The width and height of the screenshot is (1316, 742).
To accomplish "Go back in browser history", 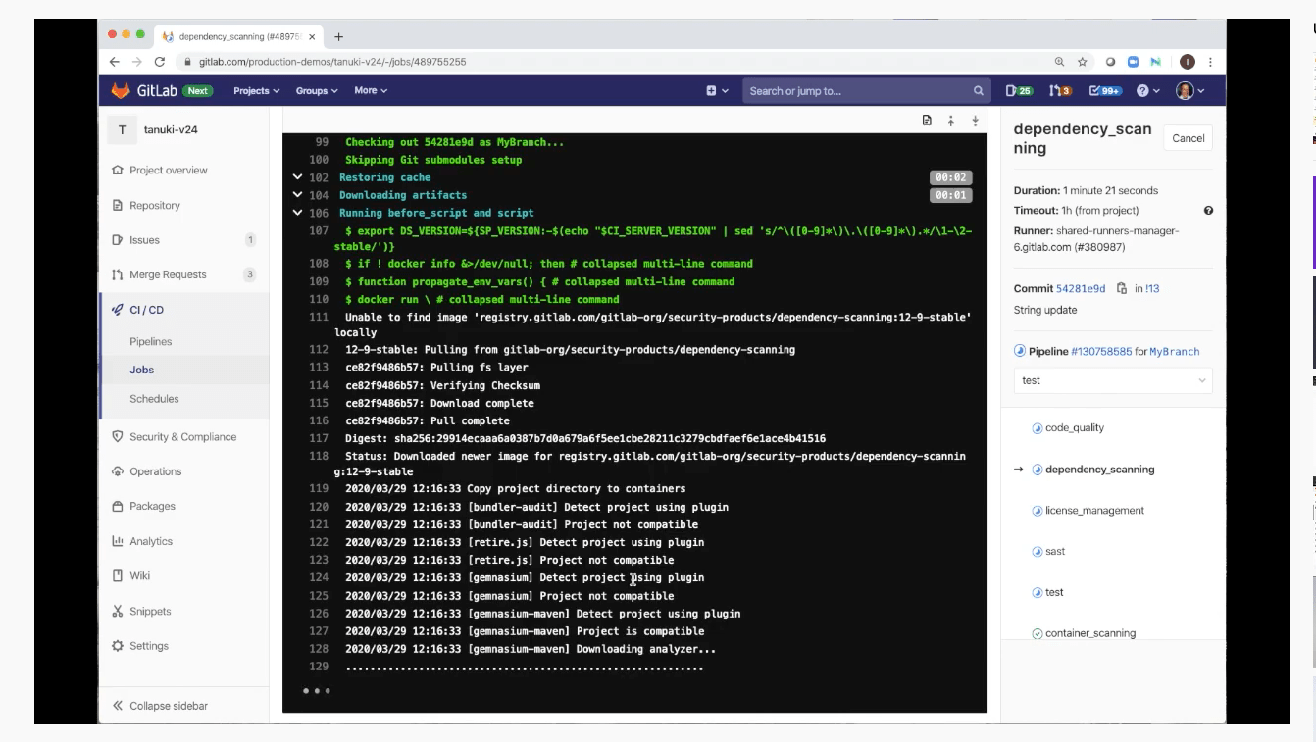I will click(x=115, y=61).
